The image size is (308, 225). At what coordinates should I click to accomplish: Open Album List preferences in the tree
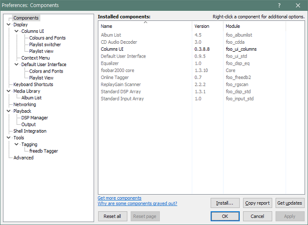[31, 98]
